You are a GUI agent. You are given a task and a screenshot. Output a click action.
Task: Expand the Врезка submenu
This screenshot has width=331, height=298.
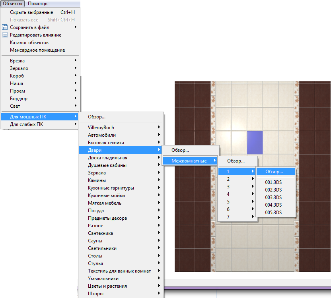(x=40, y=60)
